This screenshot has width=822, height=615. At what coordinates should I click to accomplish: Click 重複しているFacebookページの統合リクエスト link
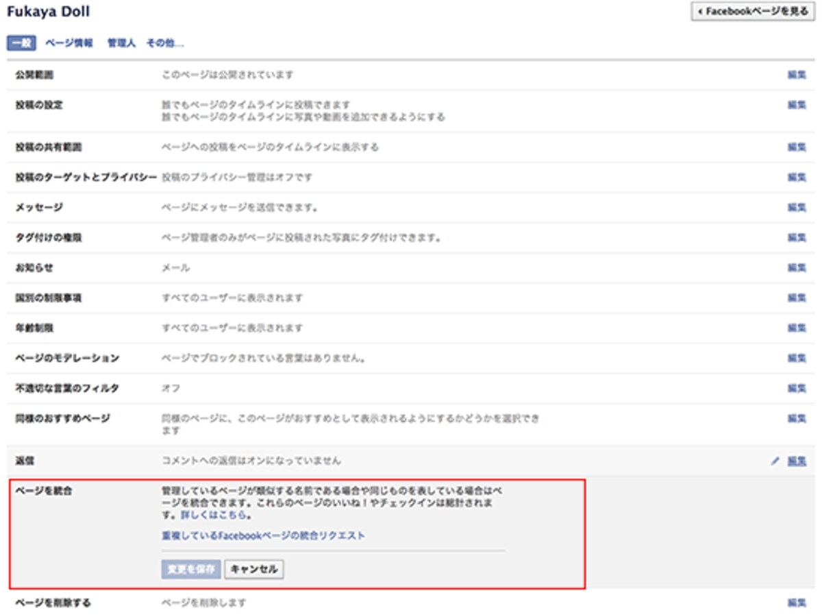point(264,535)
